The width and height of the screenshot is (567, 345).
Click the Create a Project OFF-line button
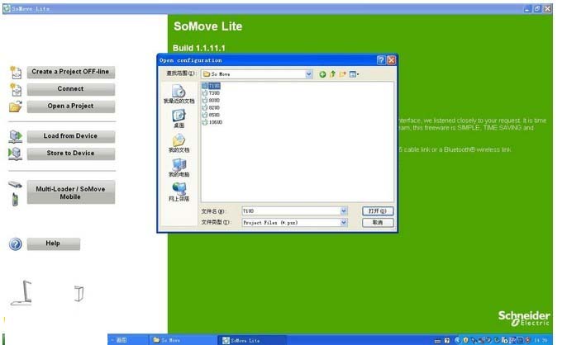tap(71, 72)
